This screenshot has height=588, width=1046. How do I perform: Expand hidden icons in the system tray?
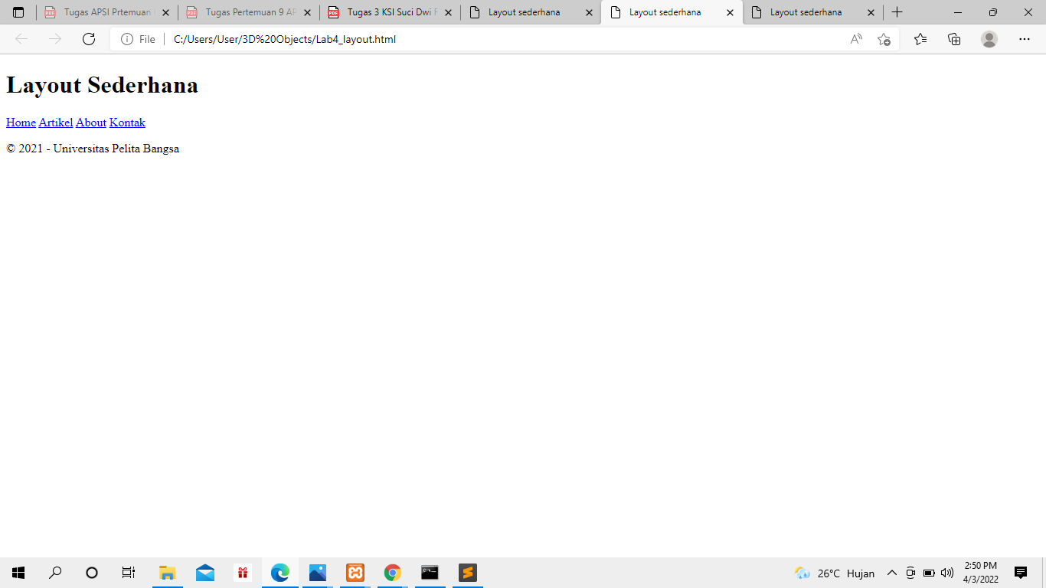click(x=891, y=573)
